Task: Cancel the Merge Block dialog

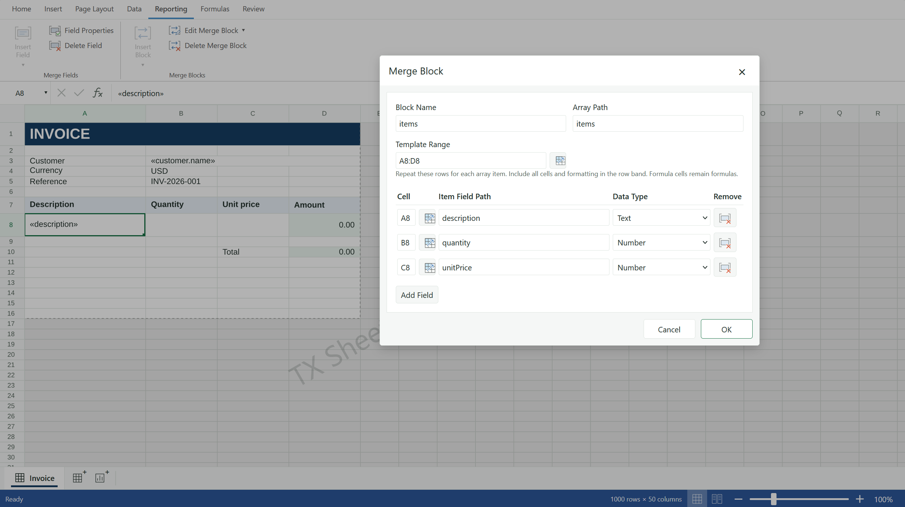Action: coord(669,329)
